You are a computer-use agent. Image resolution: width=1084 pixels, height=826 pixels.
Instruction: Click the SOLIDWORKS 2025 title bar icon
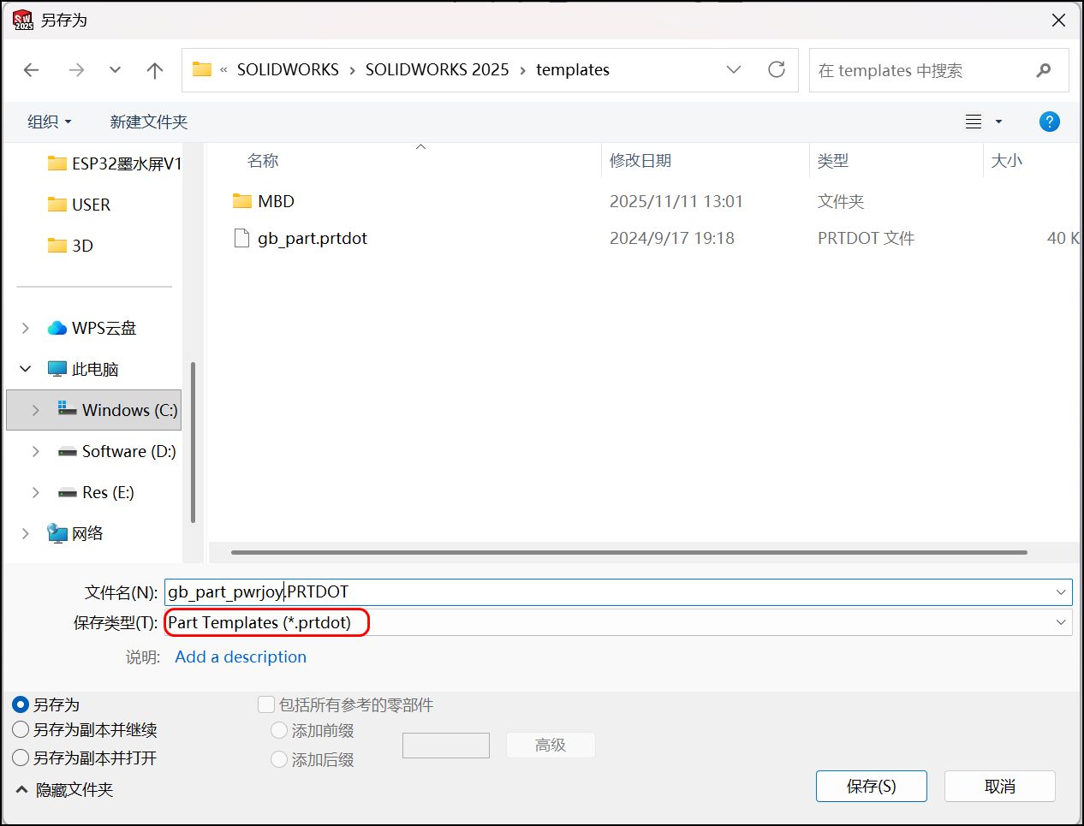tap(23, 20)
